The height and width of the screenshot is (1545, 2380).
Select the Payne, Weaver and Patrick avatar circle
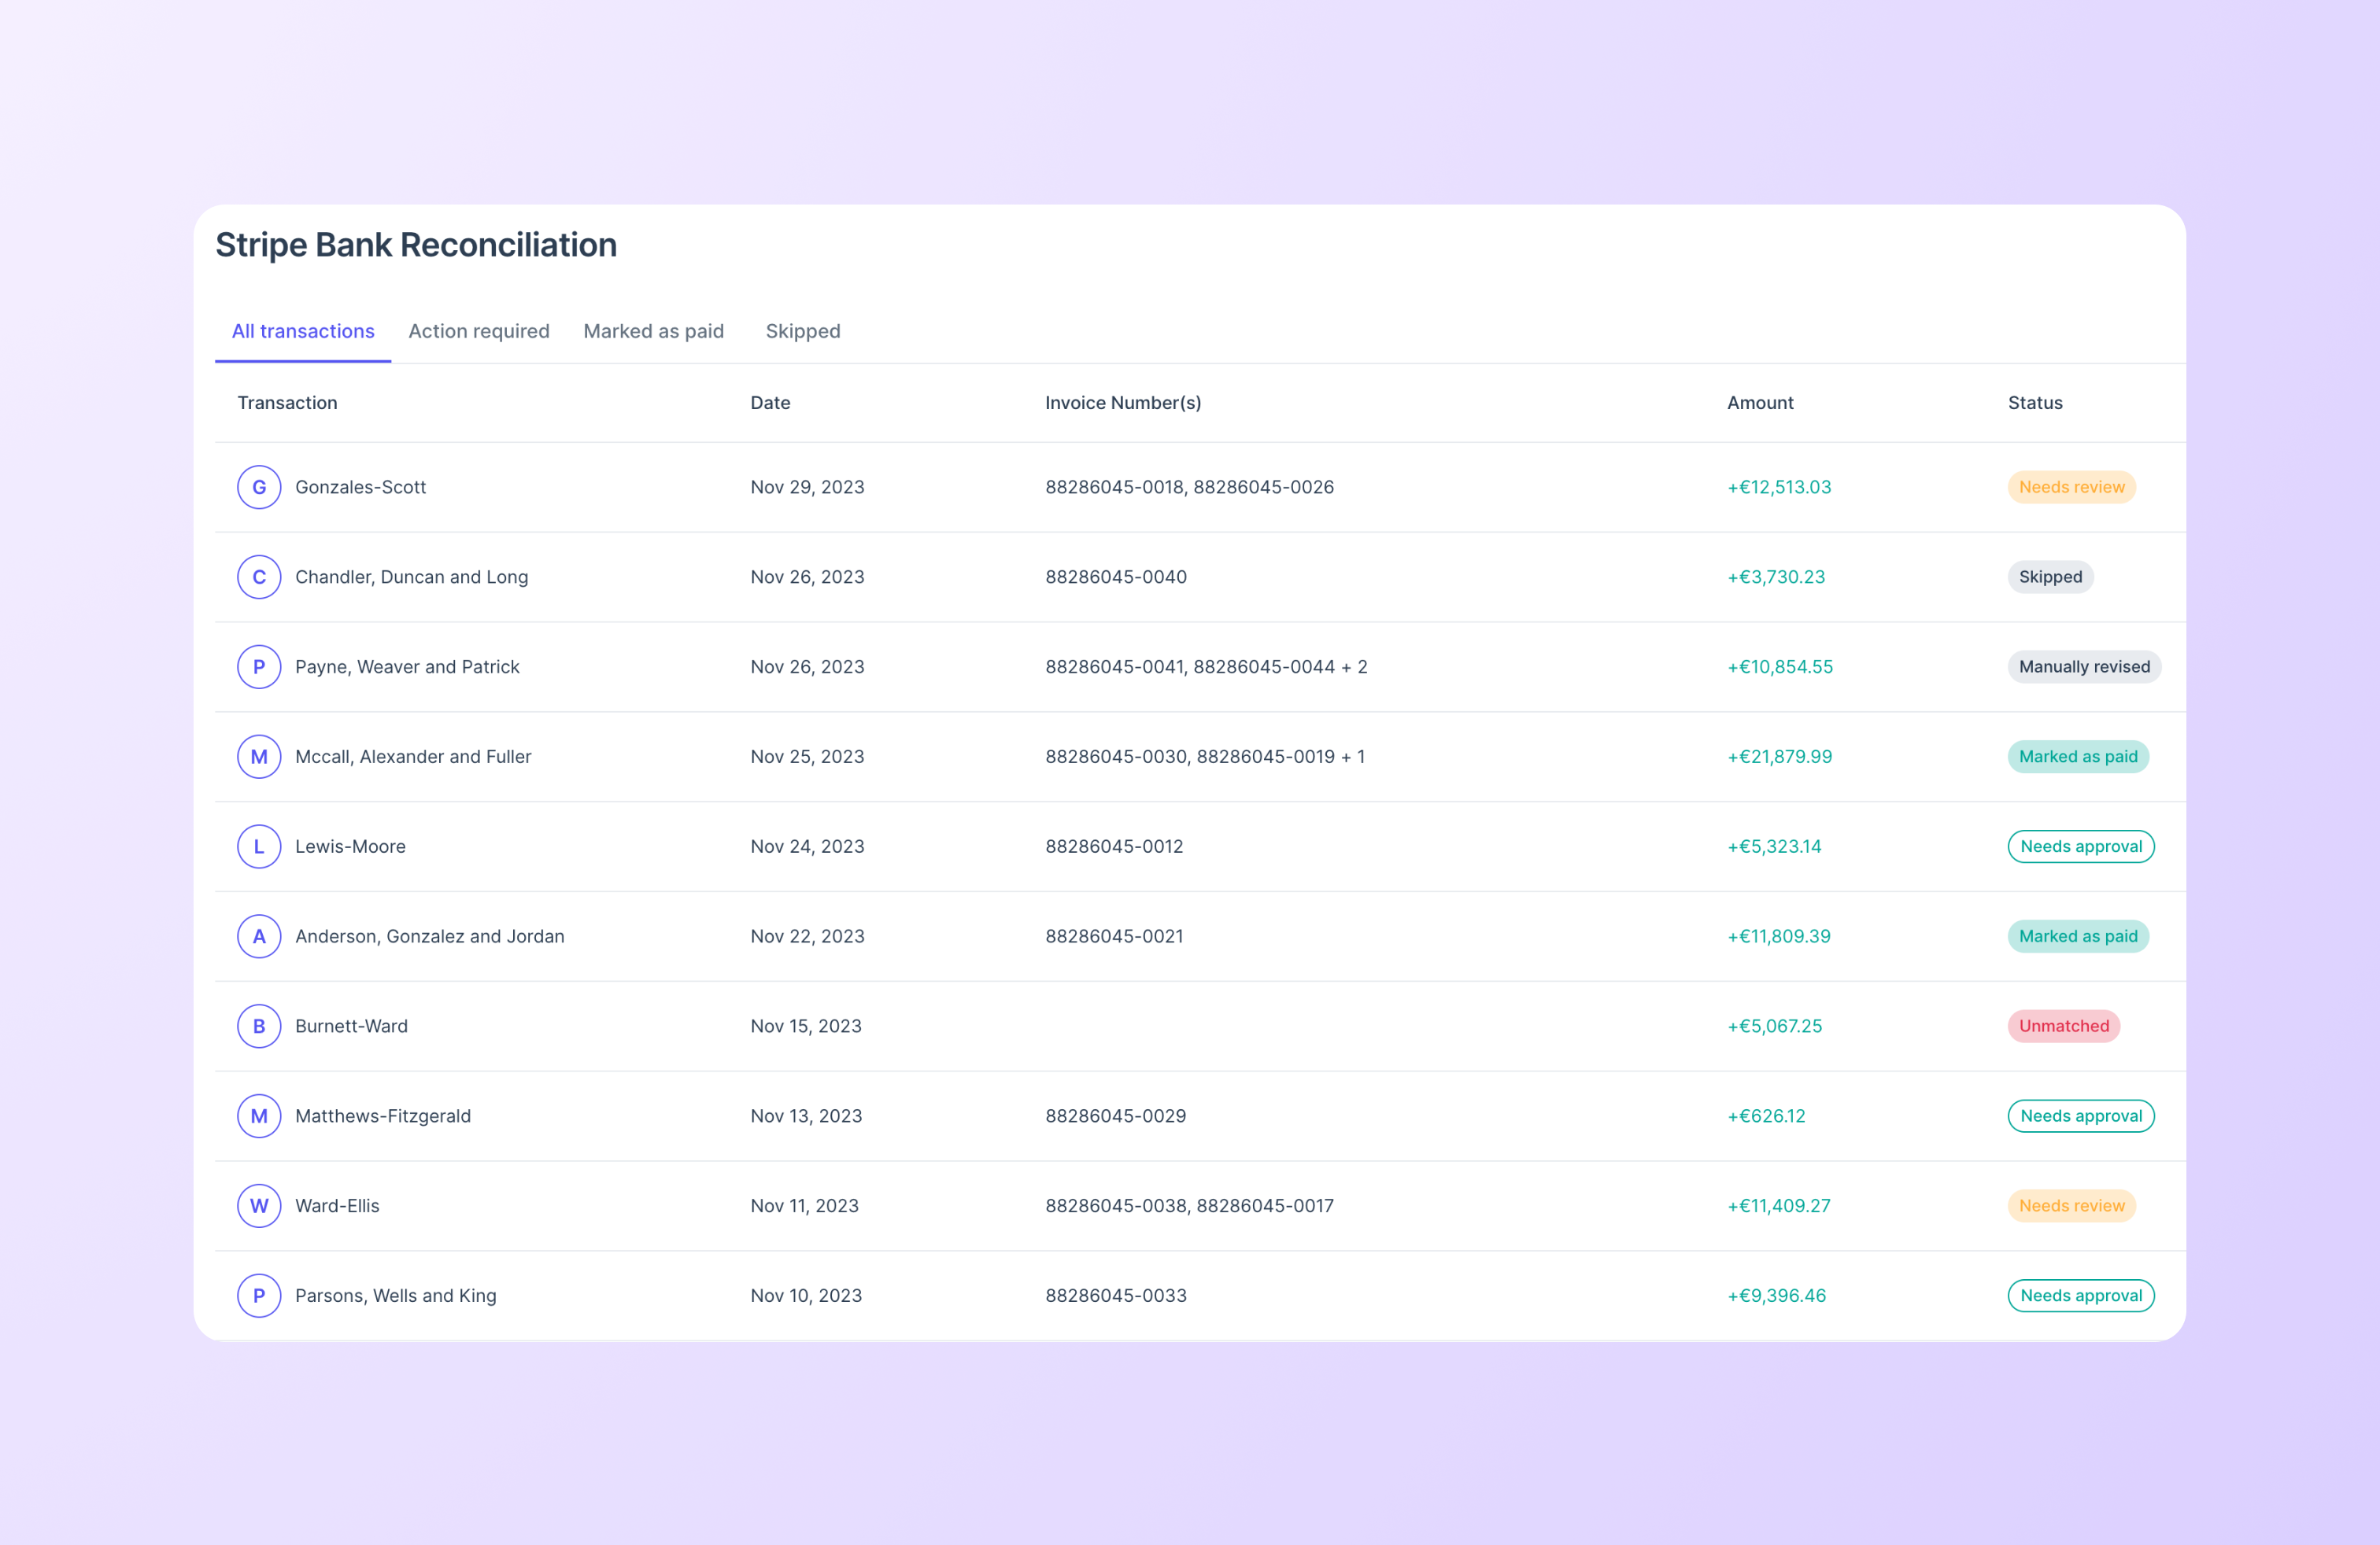259,666
